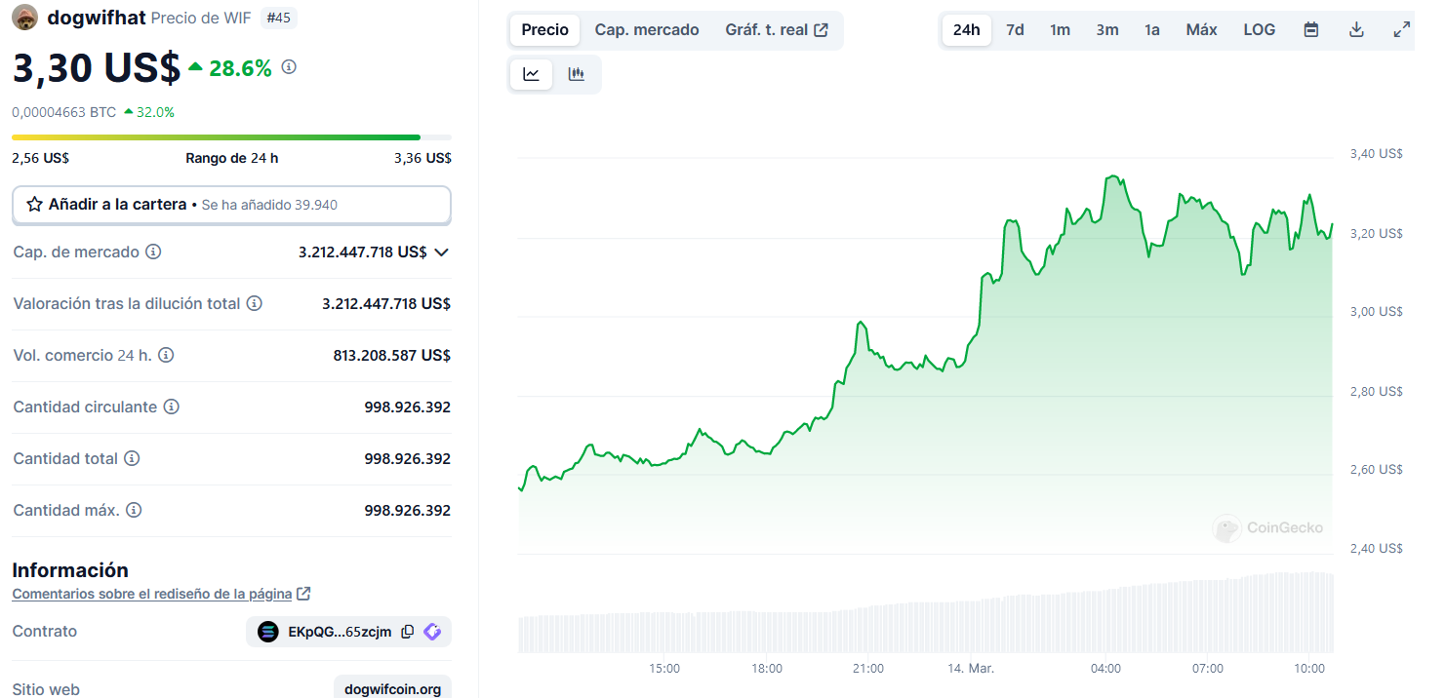Click the 24h price range bar
Image resolution: width=1446 pixels, height=698 pixels.
click(231, 137)
